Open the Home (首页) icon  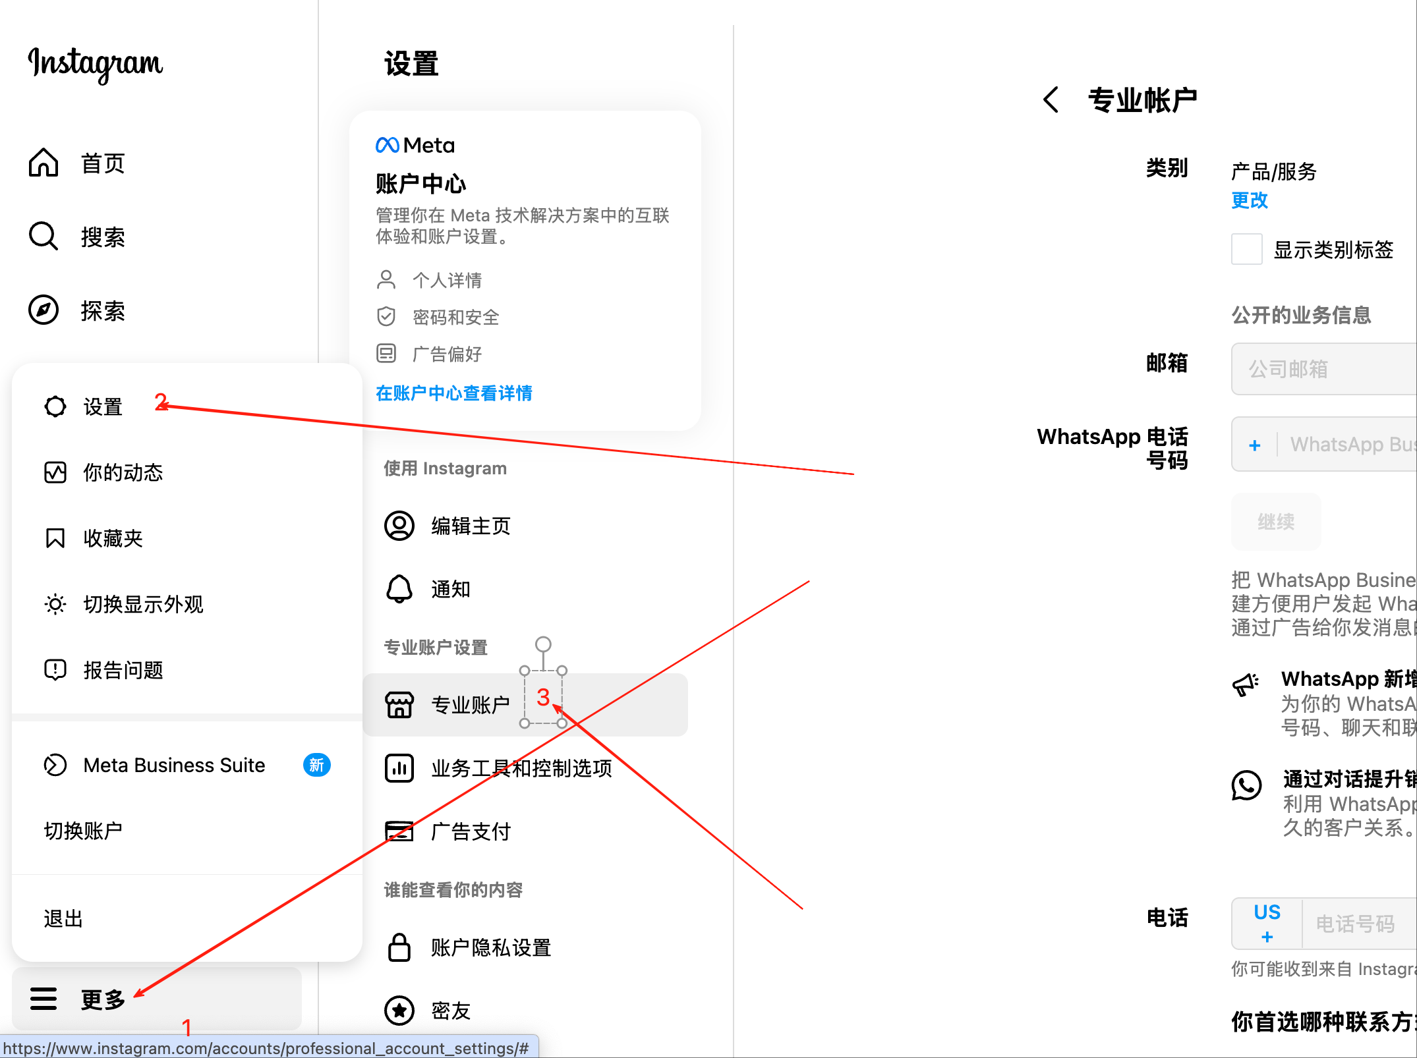(43, 163)
